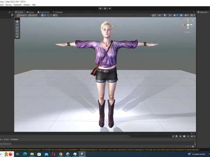Click the shader warning in the status bar

point(100,150)
